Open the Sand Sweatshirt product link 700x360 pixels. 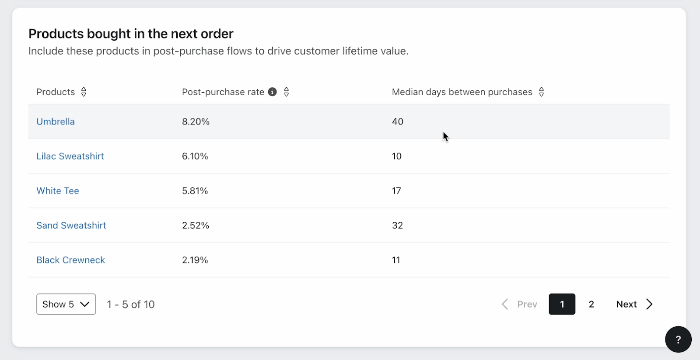click(71, 225)
